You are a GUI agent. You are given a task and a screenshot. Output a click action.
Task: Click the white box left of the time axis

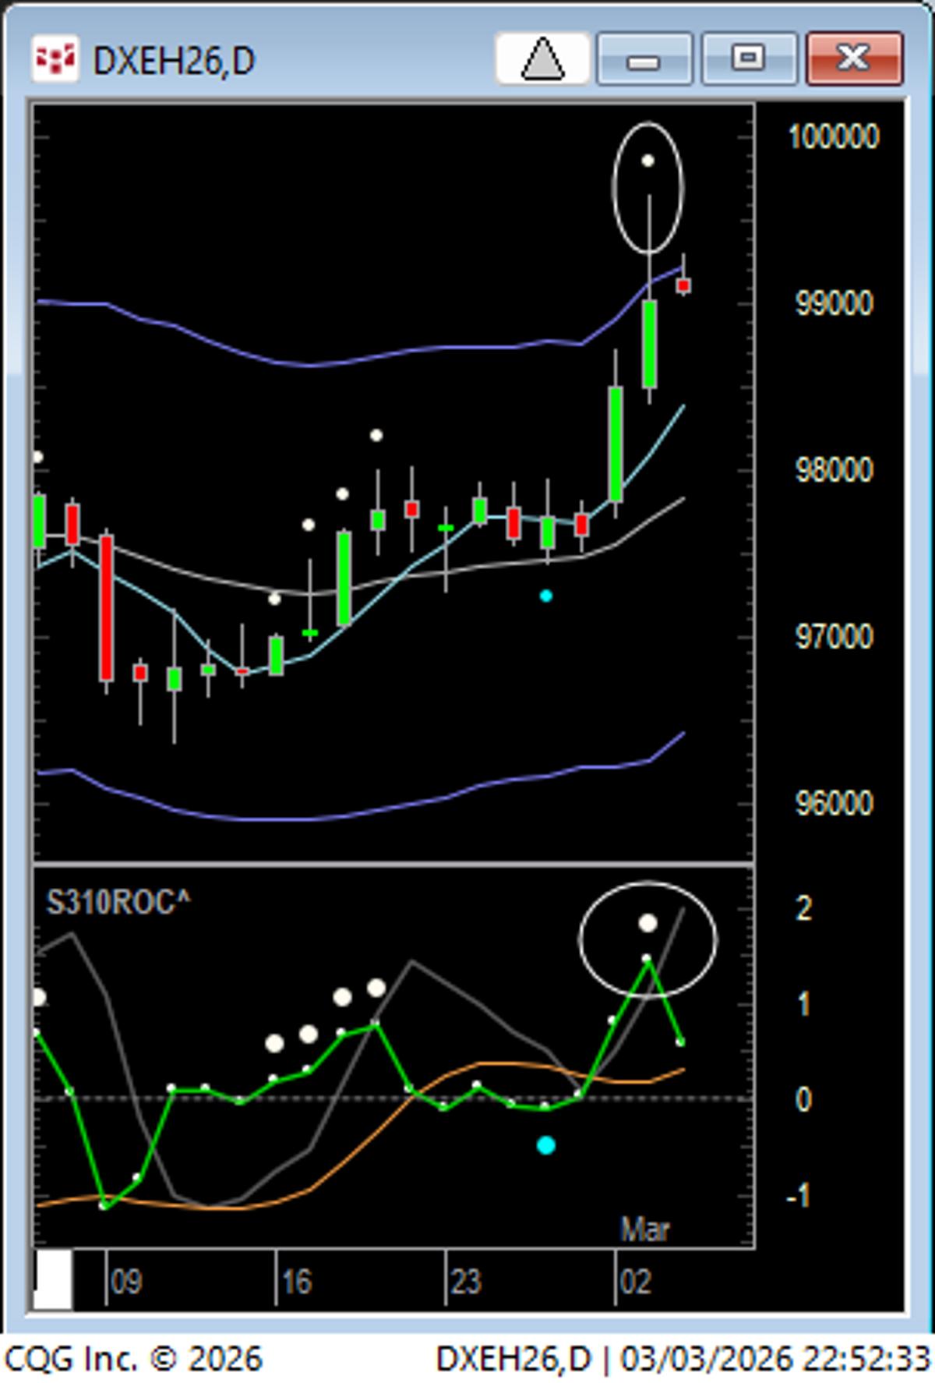pyautogui.click(x=53, y=1279)
